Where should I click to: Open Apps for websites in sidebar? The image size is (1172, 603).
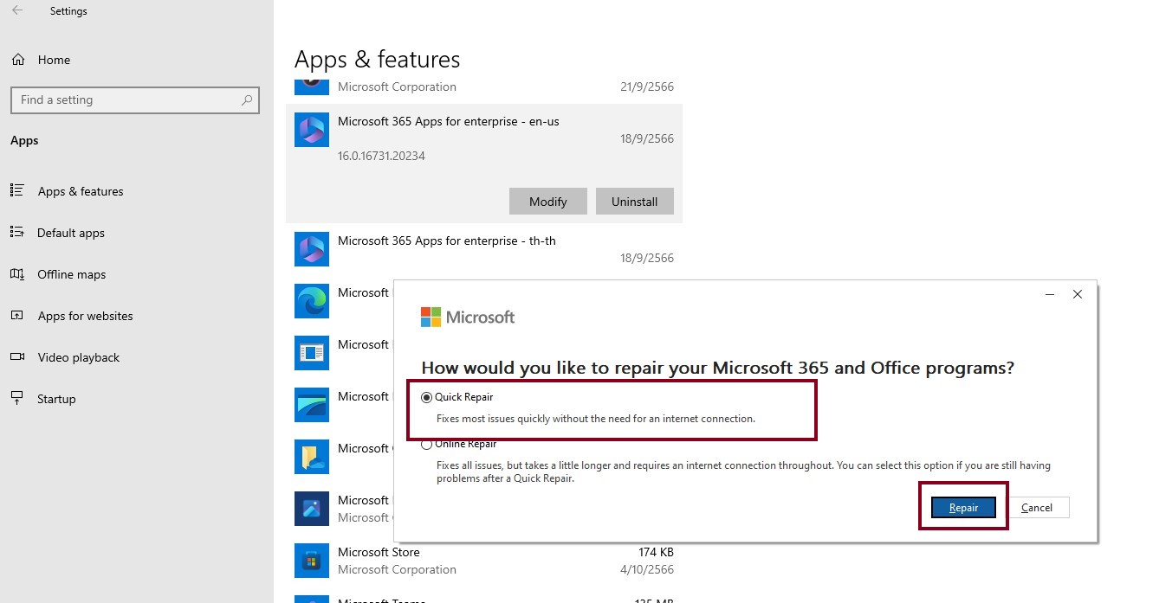click(x=85, y=316)
